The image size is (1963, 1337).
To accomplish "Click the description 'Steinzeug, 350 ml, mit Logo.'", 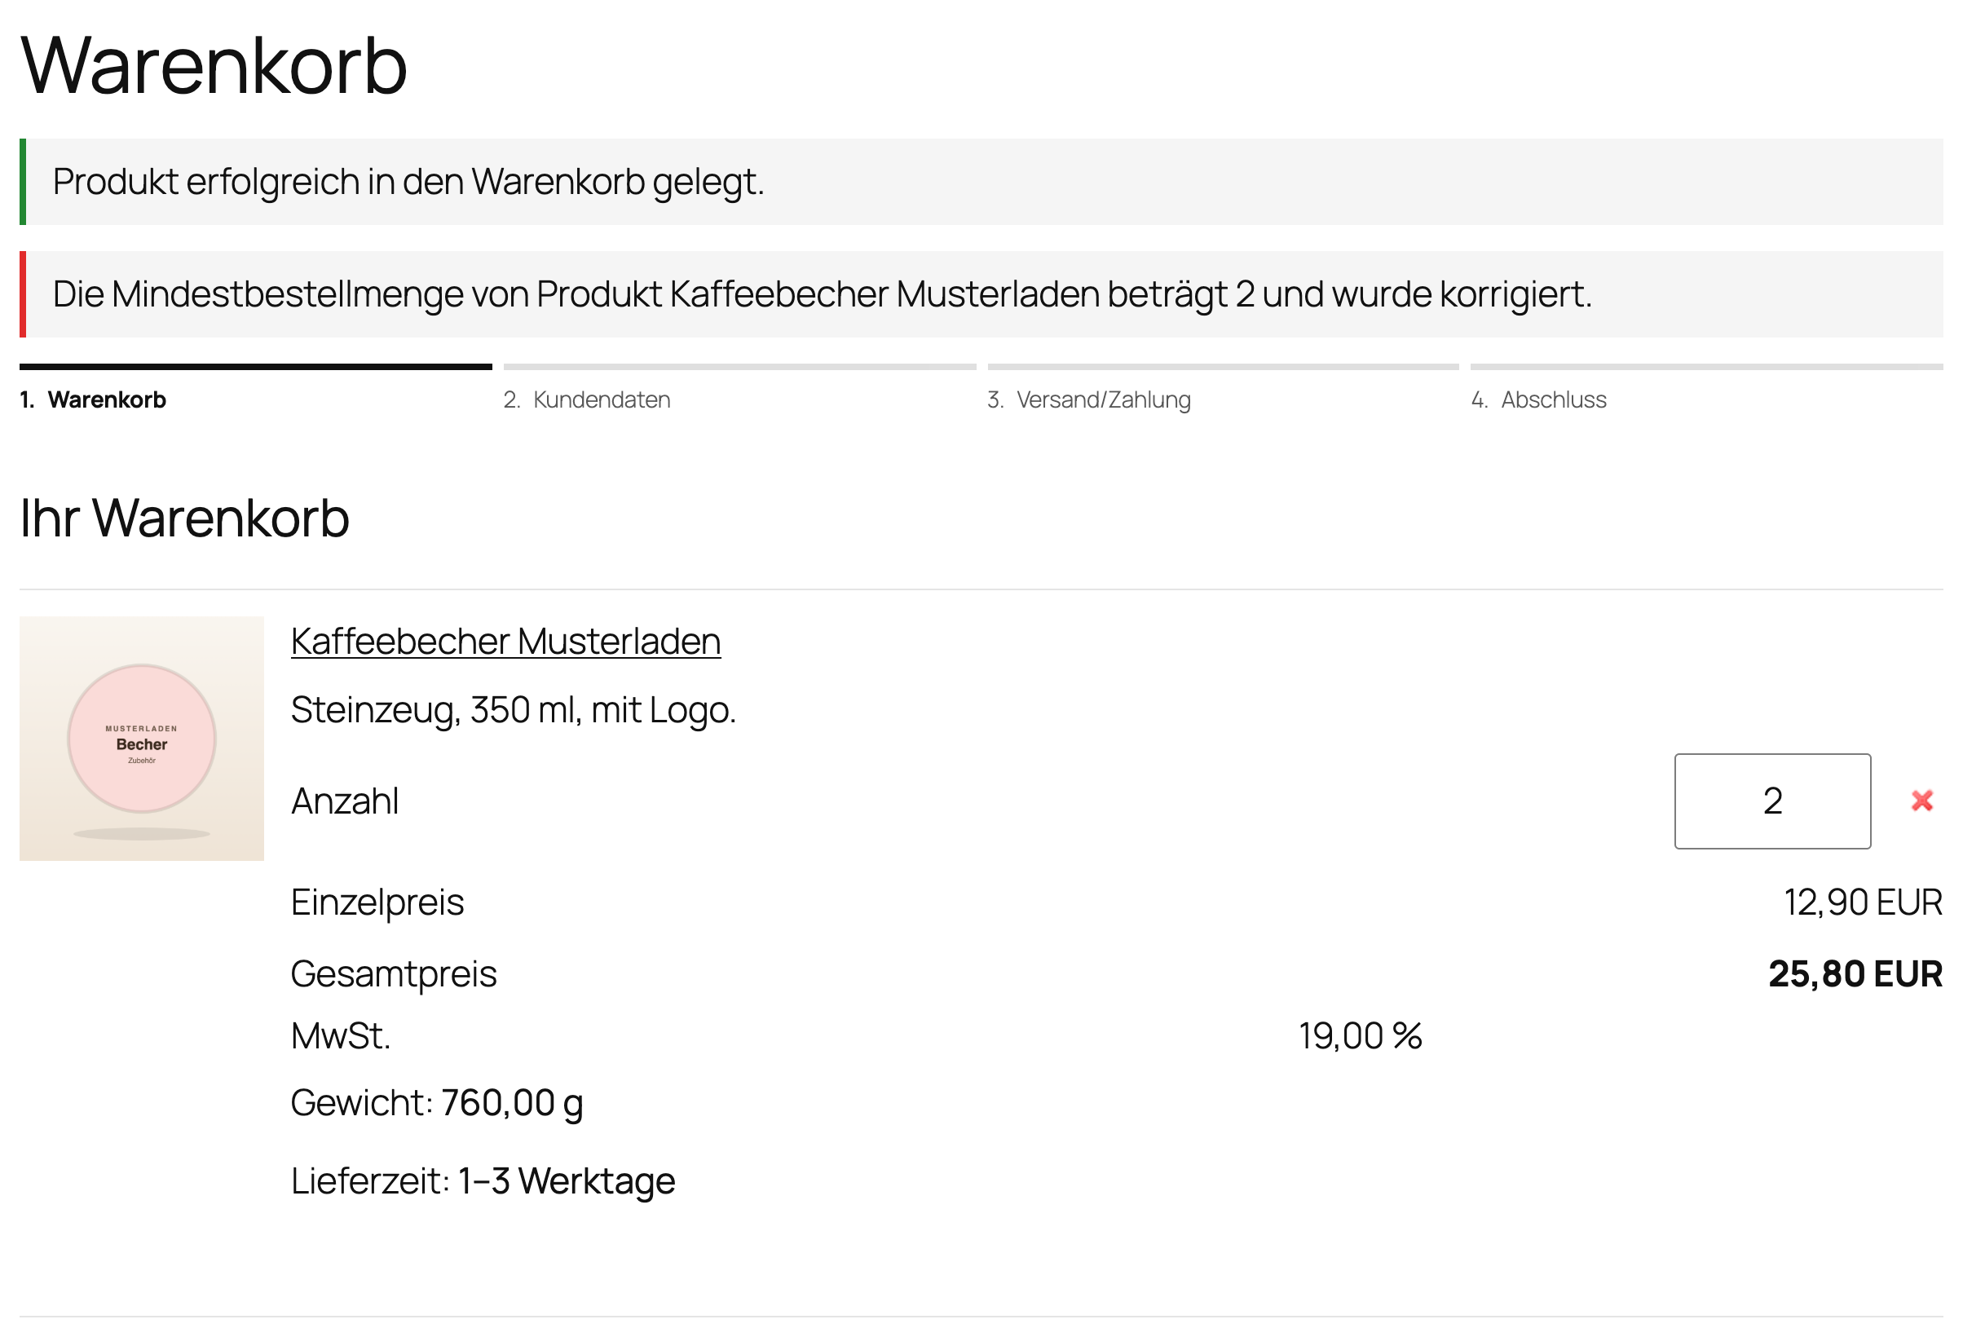I will 514,710.
